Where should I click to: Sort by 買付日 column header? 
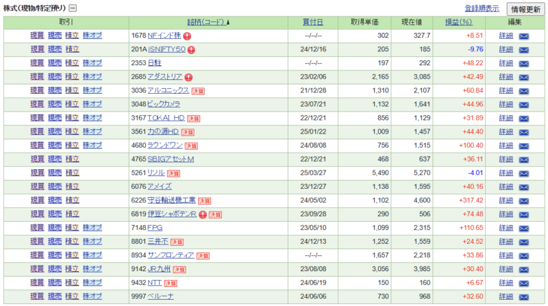(x=313, y=22)
